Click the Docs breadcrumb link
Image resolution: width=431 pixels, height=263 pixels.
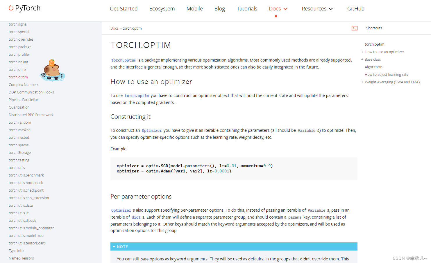[x=114, y=28]
